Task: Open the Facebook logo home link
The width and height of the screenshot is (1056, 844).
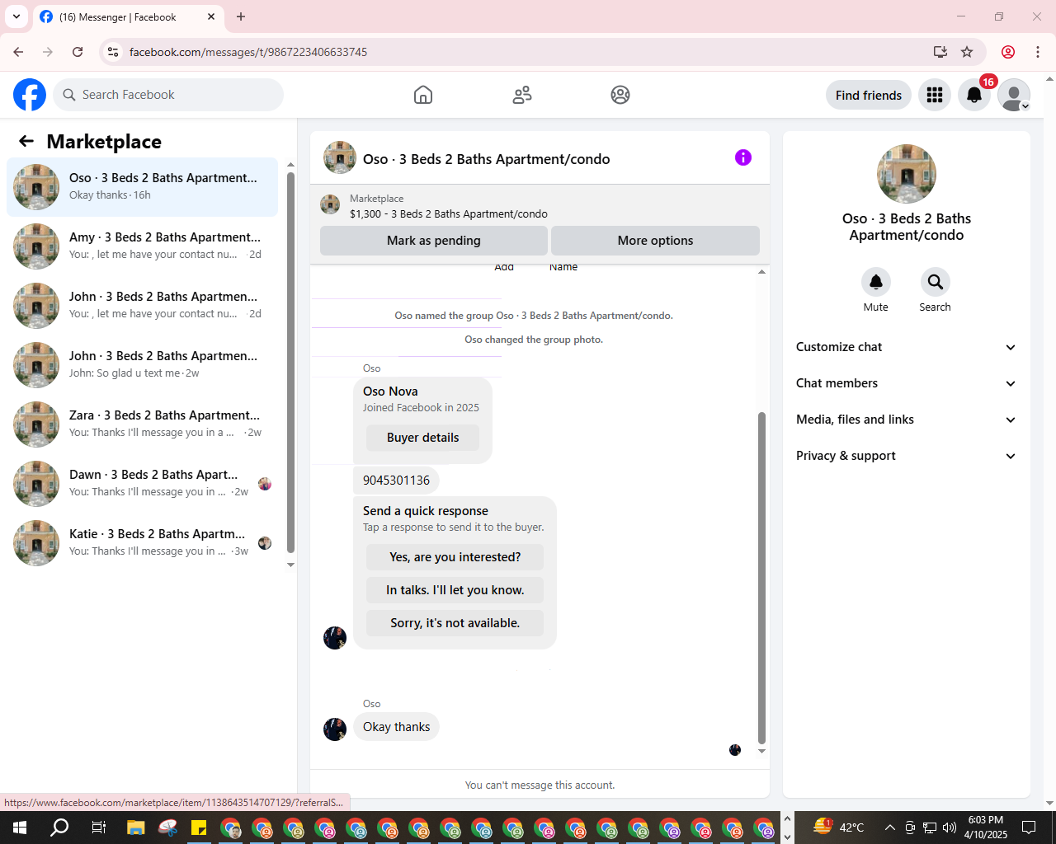Action: tap(30, 95)
